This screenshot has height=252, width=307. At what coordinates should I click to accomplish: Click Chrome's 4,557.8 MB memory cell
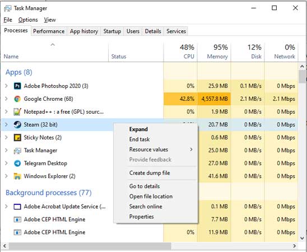tap(214, 99)
